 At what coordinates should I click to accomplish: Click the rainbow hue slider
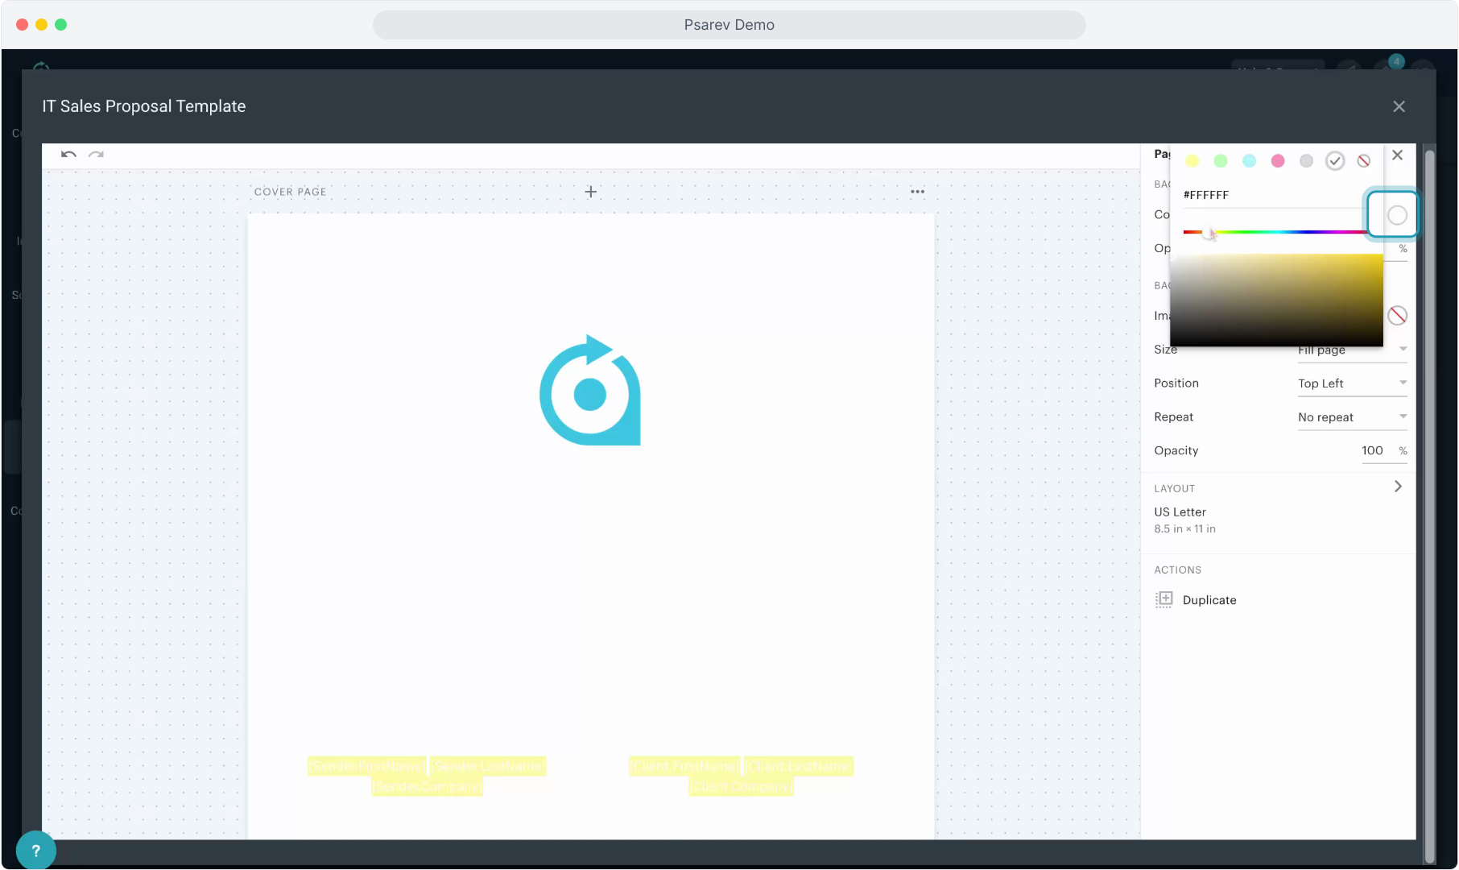tap(1275, 232)
